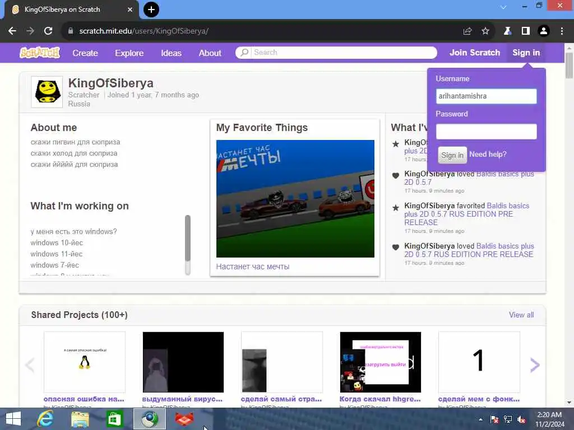Click the favorited star icon for Baldis basics RUS EDITION
The image size is (574, 430).
pyautogui.click(x=395, y=208)
